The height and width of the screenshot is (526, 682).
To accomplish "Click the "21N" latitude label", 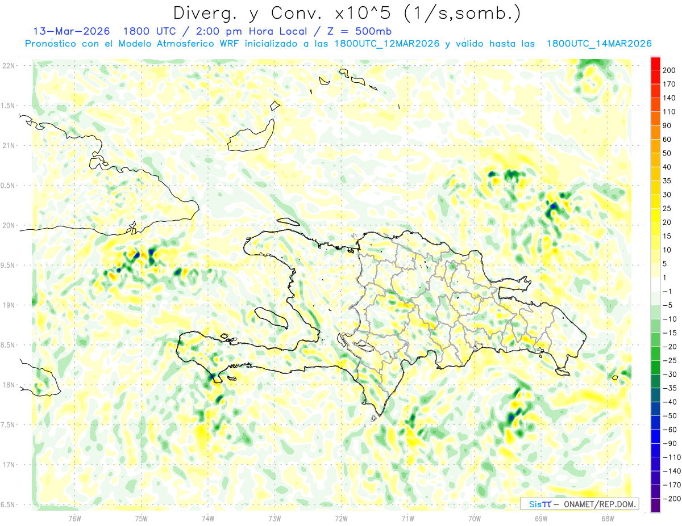I will coord(9,145).
